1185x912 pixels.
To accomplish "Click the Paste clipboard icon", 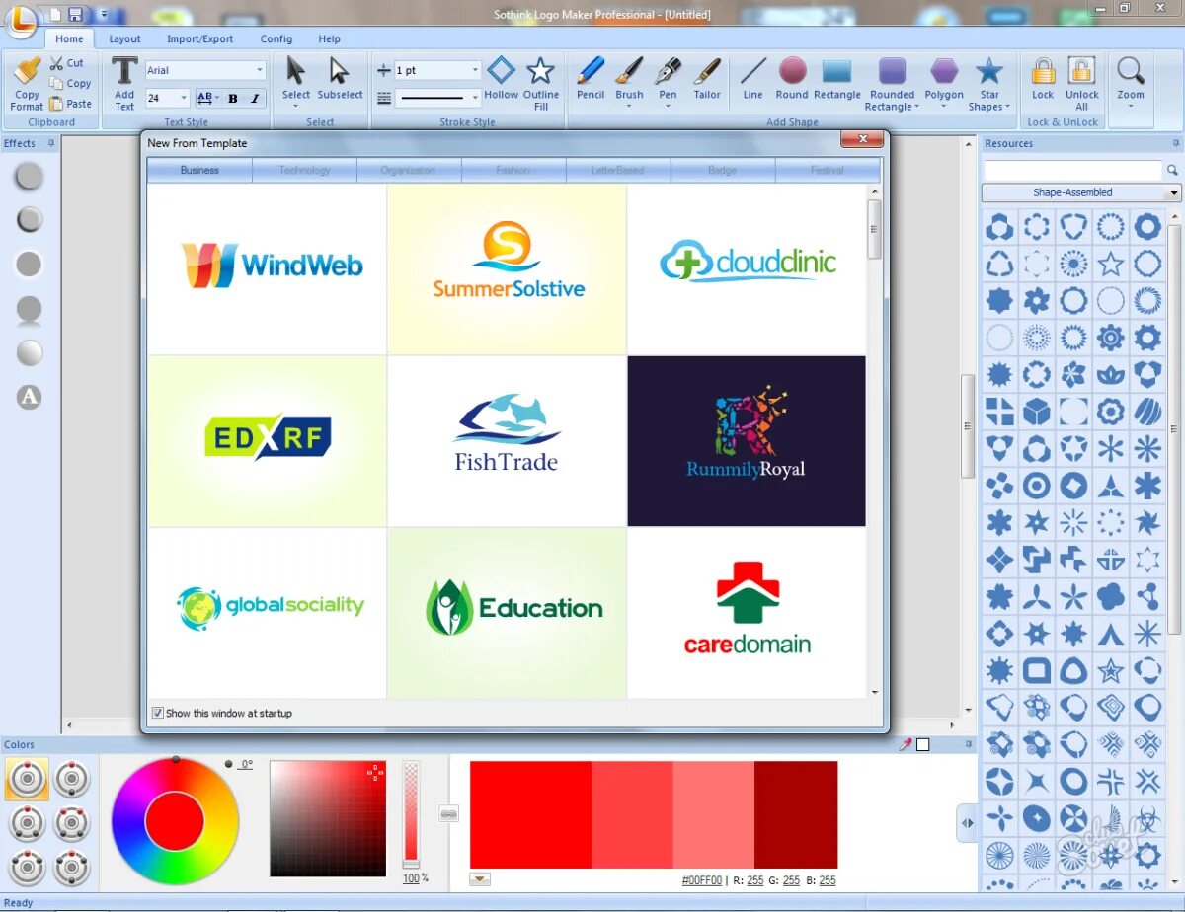I will (x=56, y=103).
